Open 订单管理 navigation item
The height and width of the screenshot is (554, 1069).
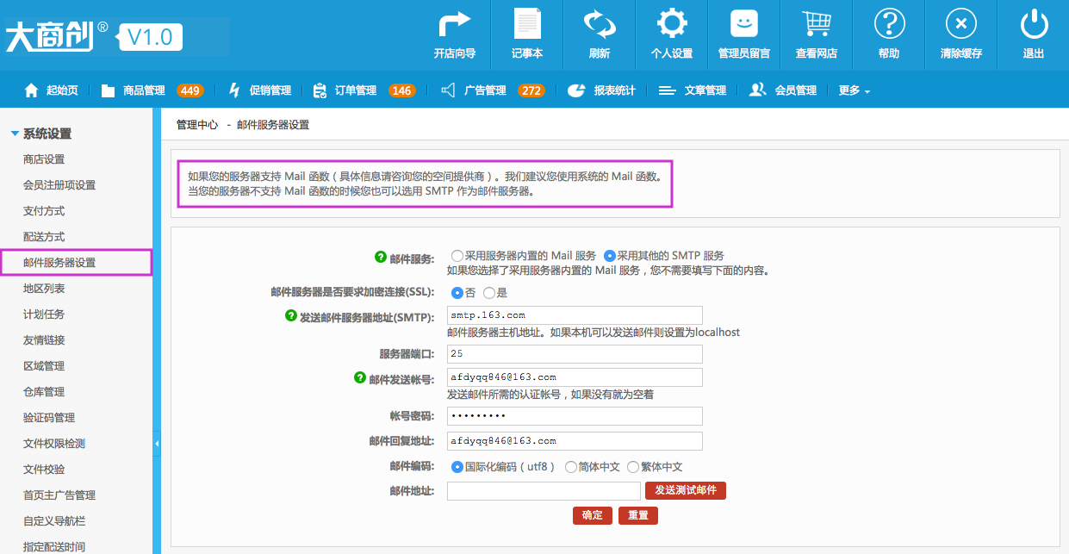click(x=356, y=90)
